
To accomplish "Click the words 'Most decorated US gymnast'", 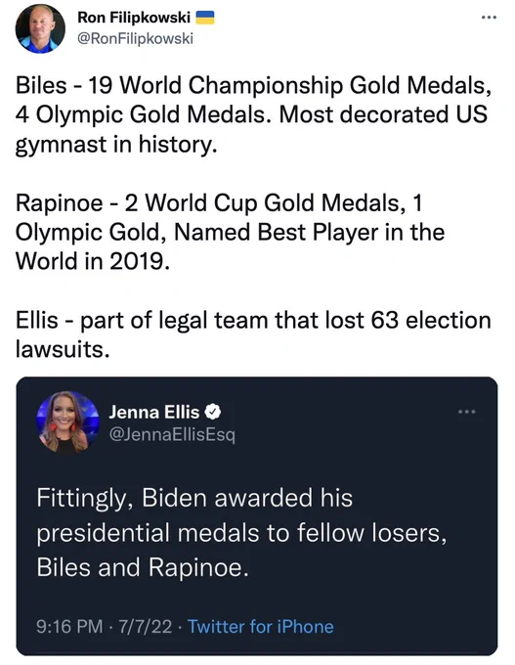I will click(x=251, y=129).
